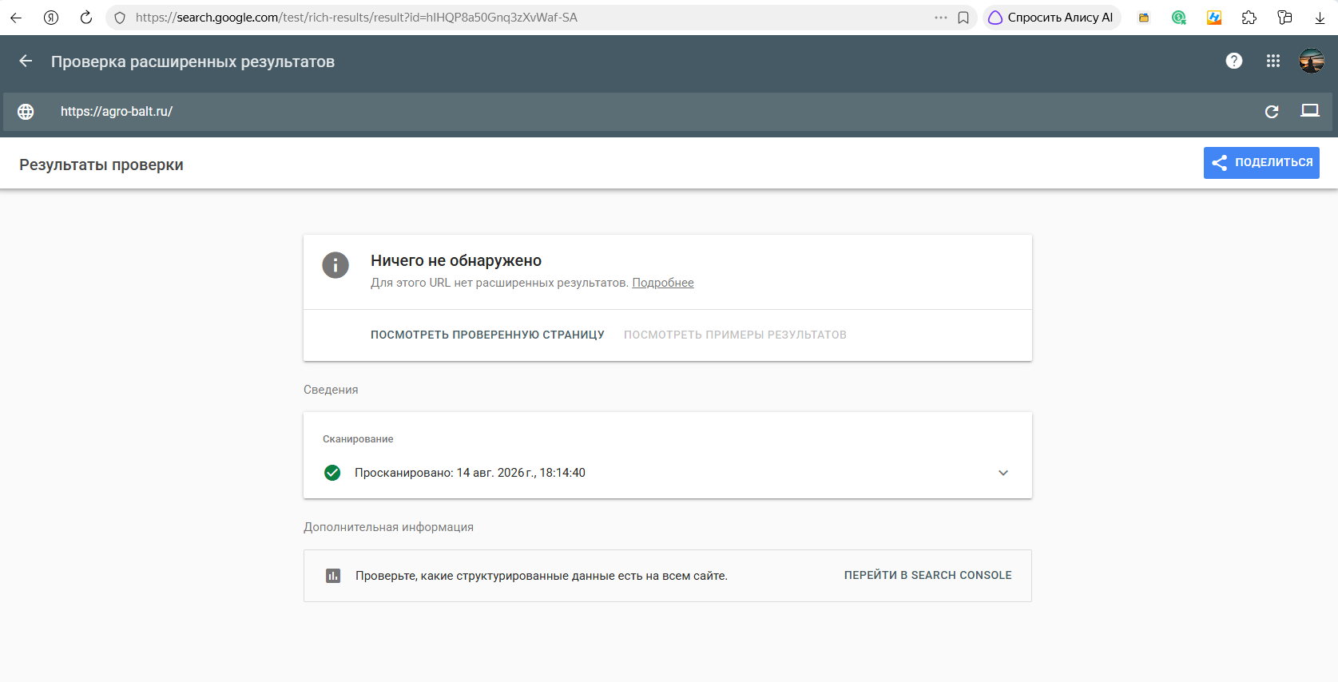The width and height of the screenshot is (1338, 682).
Task: Ask Alice AI button in address bar
Action: pyautogui.click(x=1051, y=18)
